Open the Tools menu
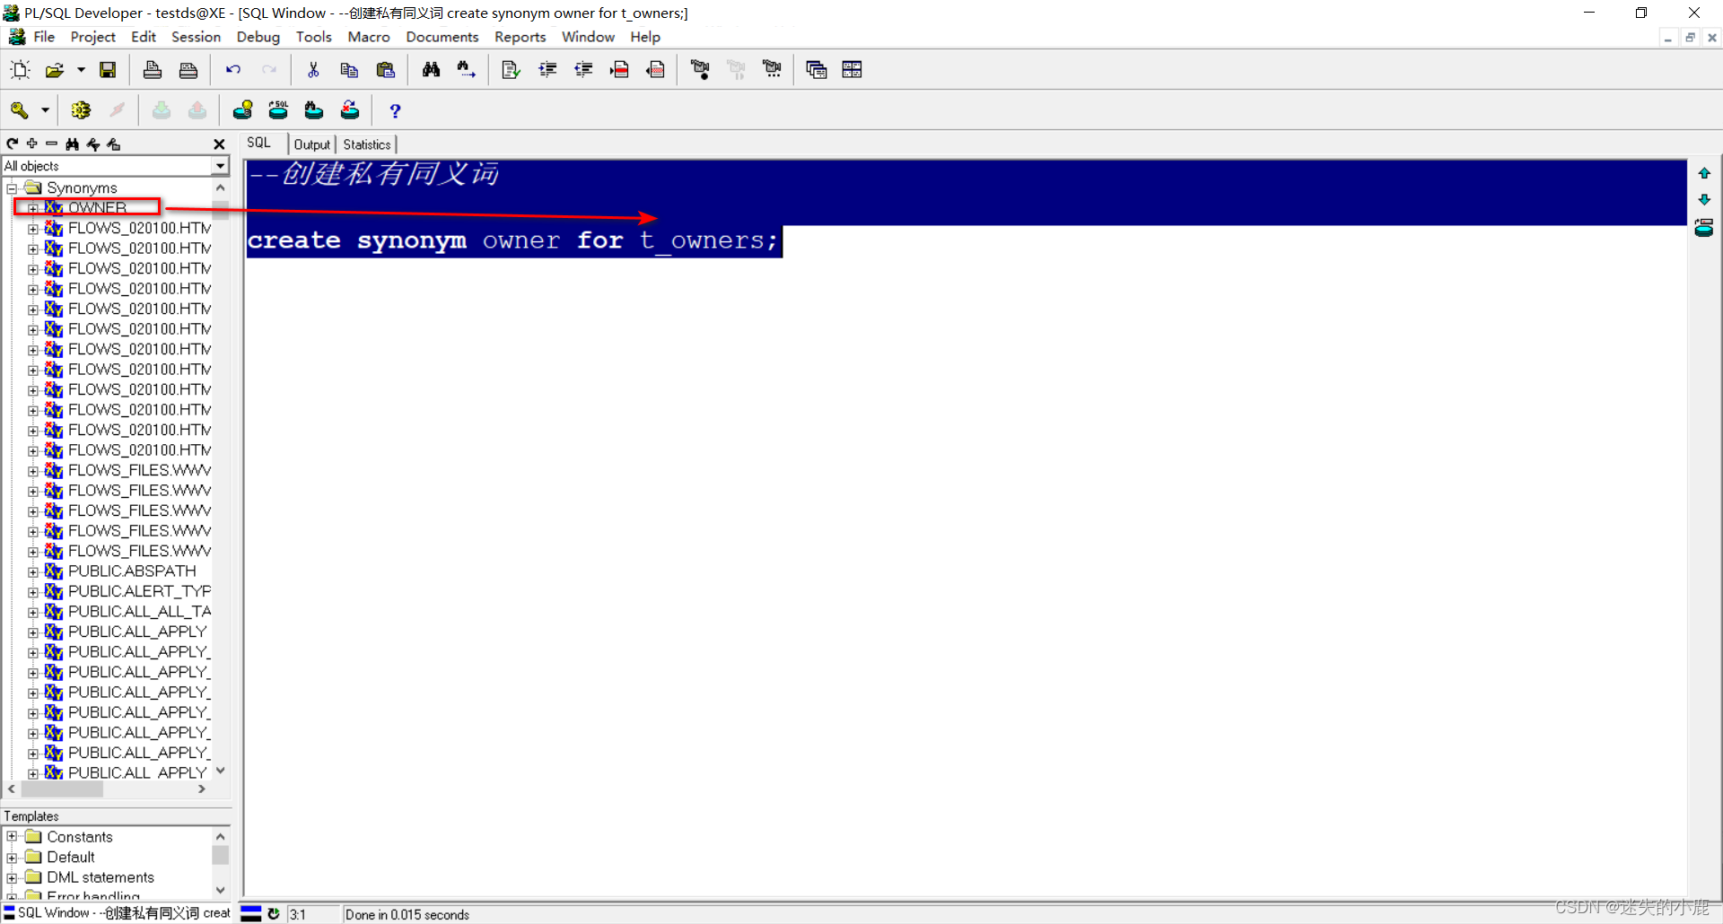Viewport: 1723px width, 924px height. click(314, 37)
